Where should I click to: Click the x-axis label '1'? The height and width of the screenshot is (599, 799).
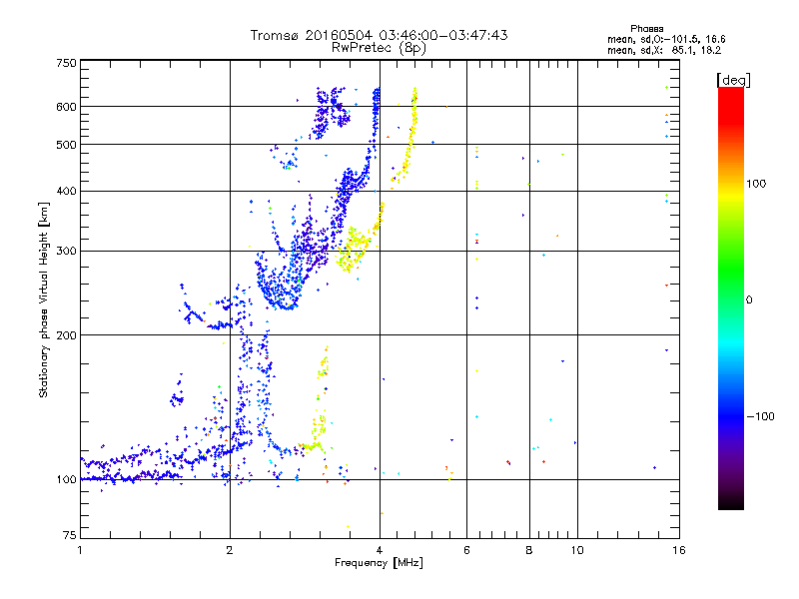pyautogui.click(x=80, y=550)
